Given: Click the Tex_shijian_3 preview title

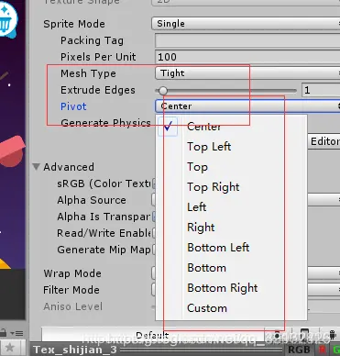Looking at the screenshot, I should point(75,350).
